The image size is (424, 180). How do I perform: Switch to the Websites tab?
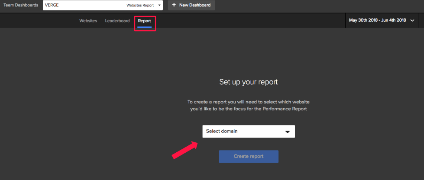[88, 21]
